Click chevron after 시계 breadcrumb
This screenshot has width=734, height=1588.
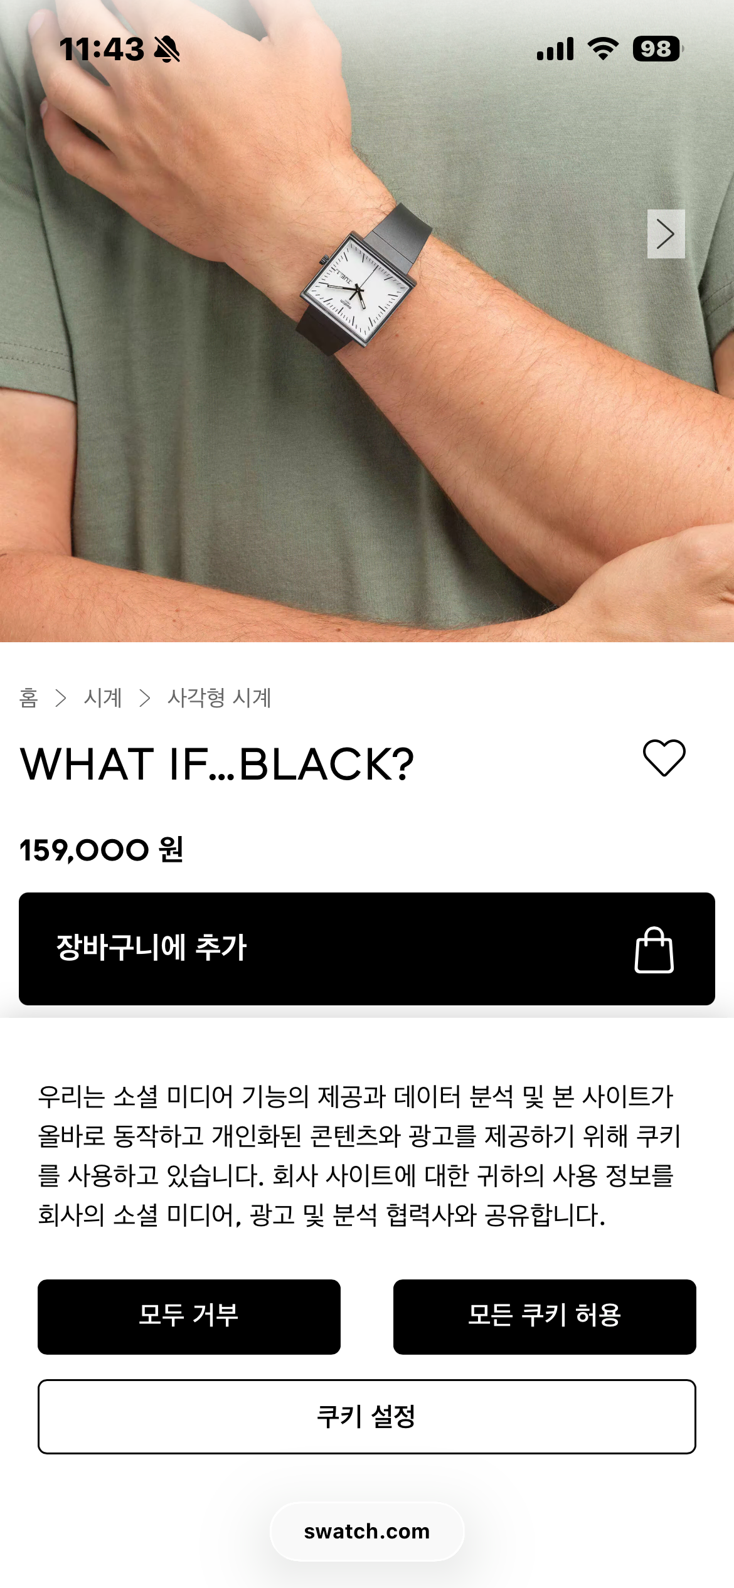[x=145, y=698]
